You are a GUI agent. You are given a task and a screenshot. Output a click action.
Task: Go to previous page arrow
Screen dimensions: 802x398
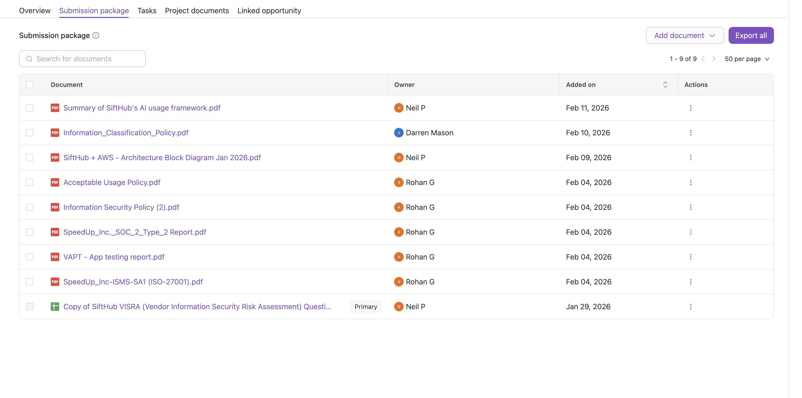coord(703,59)
